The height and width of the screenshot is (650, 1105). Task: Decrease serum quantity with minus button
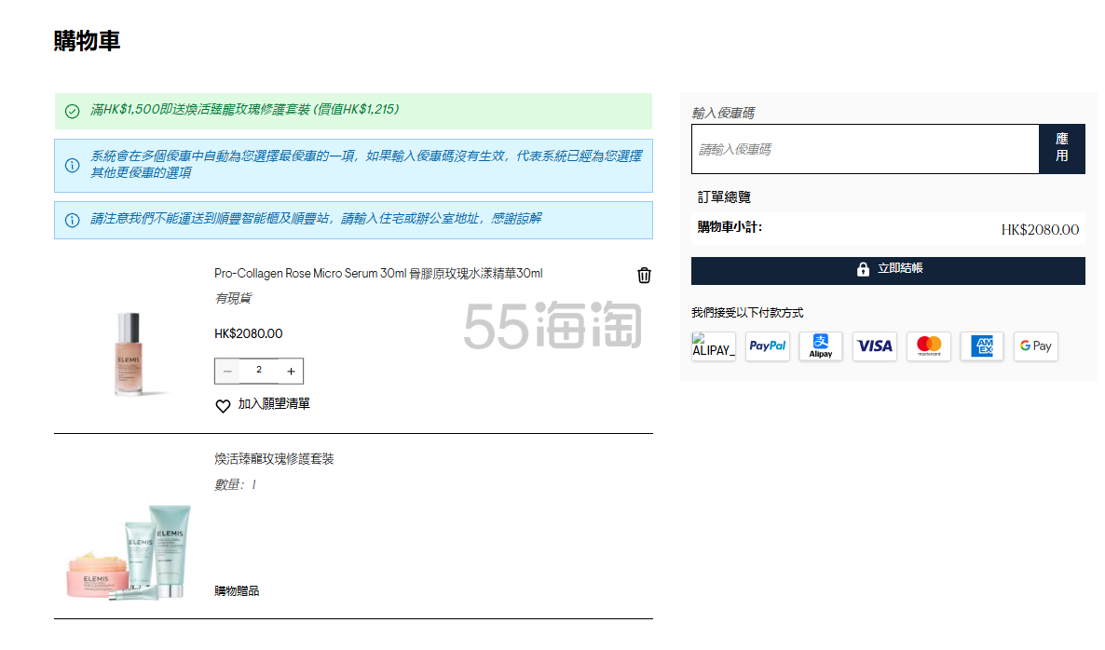227,372
